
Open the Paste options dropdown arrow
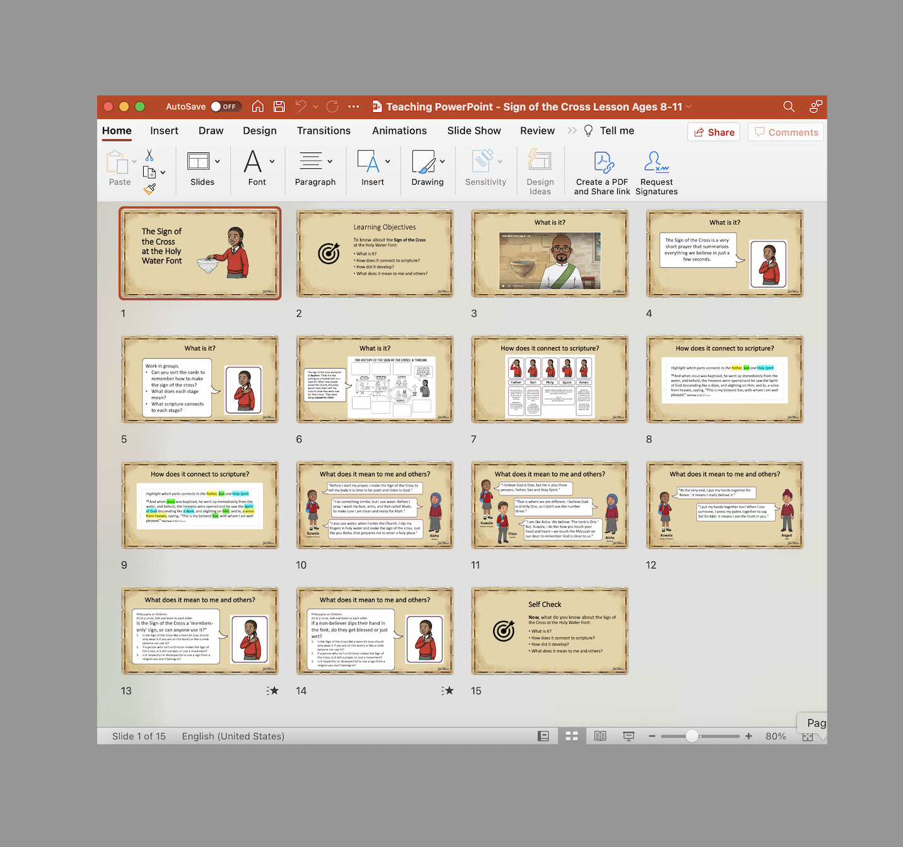[x=134, y=162]
